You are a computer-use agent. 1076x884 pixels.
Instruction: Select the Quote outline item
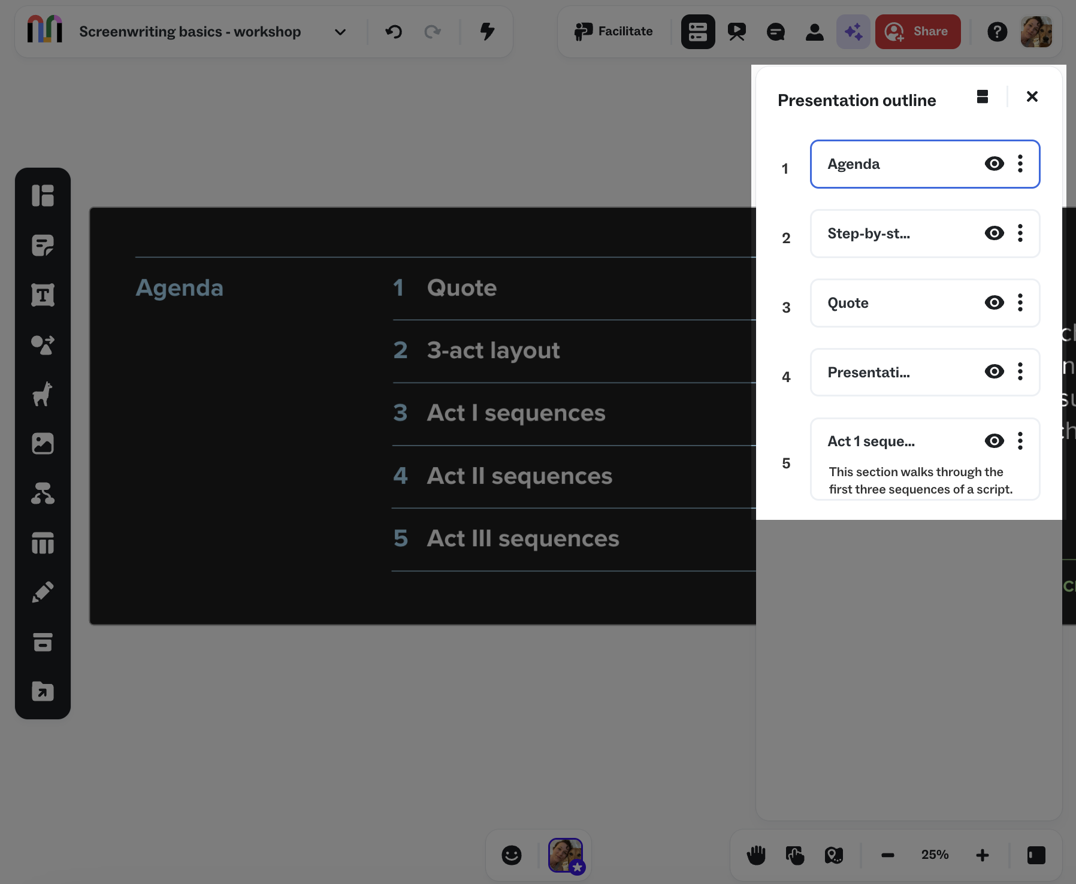click(925, 303)
